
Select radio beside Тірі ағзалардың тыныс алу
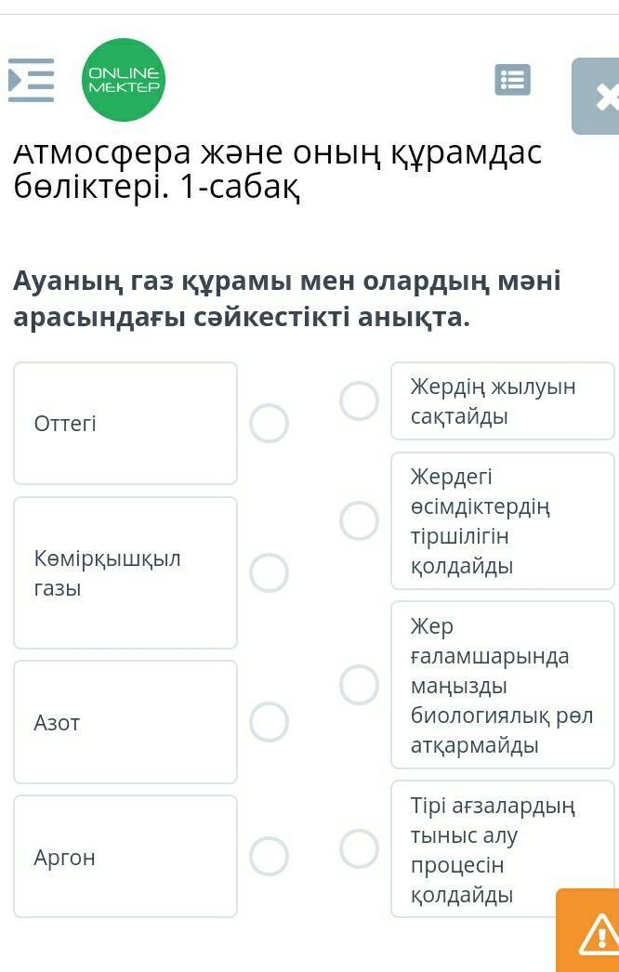pos(359,848)
